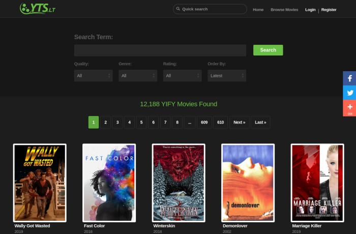Click the YTS.LT logo

(x=38, y=9)
